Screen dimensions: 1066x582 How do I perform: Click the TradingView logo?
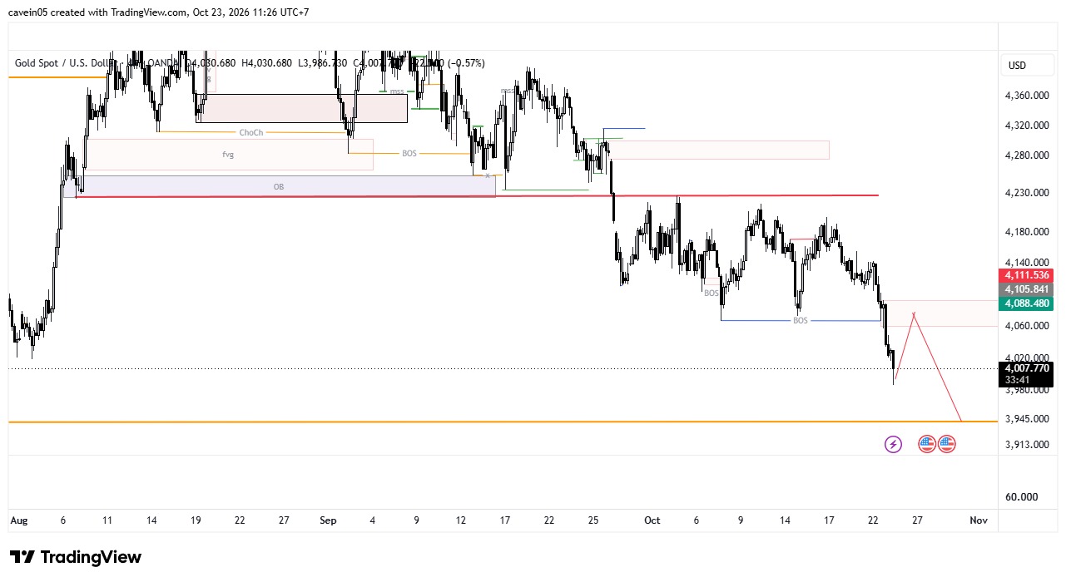(x=76, y=557)
